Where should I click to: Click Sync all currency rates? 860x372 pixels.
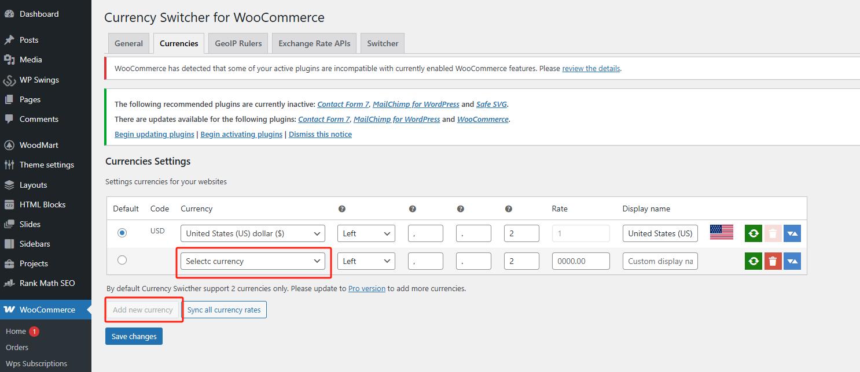click(225, 309)
